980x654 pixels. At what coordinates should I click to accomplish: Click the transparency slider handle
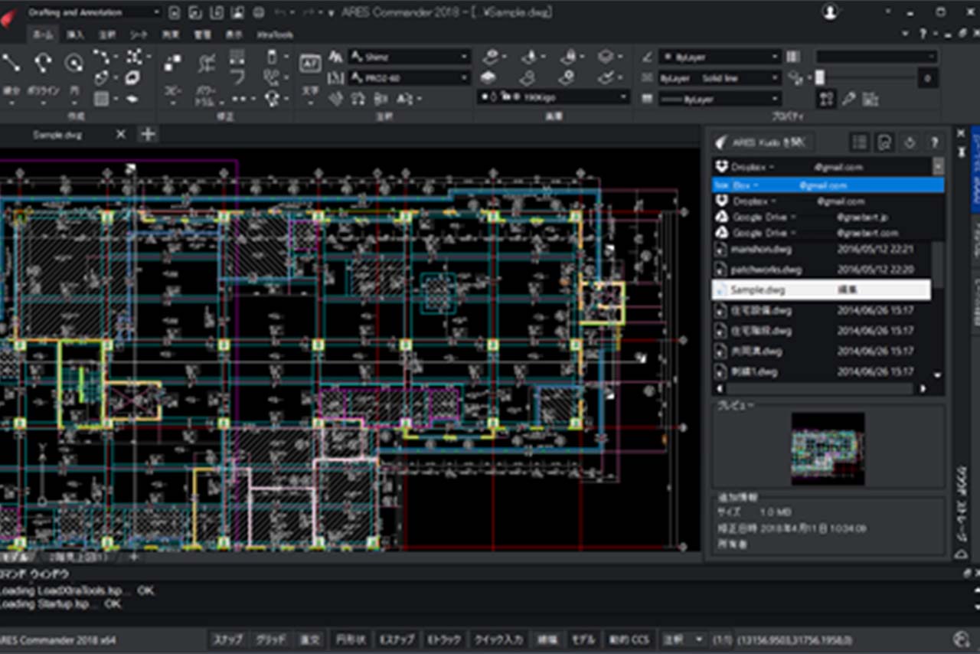click(820, 78)
